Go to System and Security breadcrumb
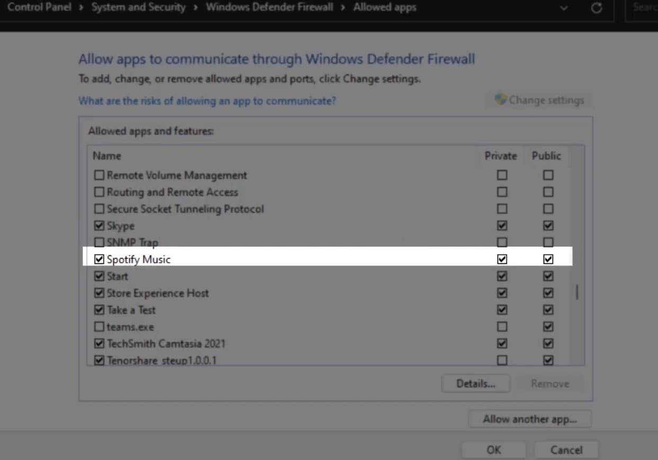This screenshot has width=658, height=460. [x=138, y=7]
